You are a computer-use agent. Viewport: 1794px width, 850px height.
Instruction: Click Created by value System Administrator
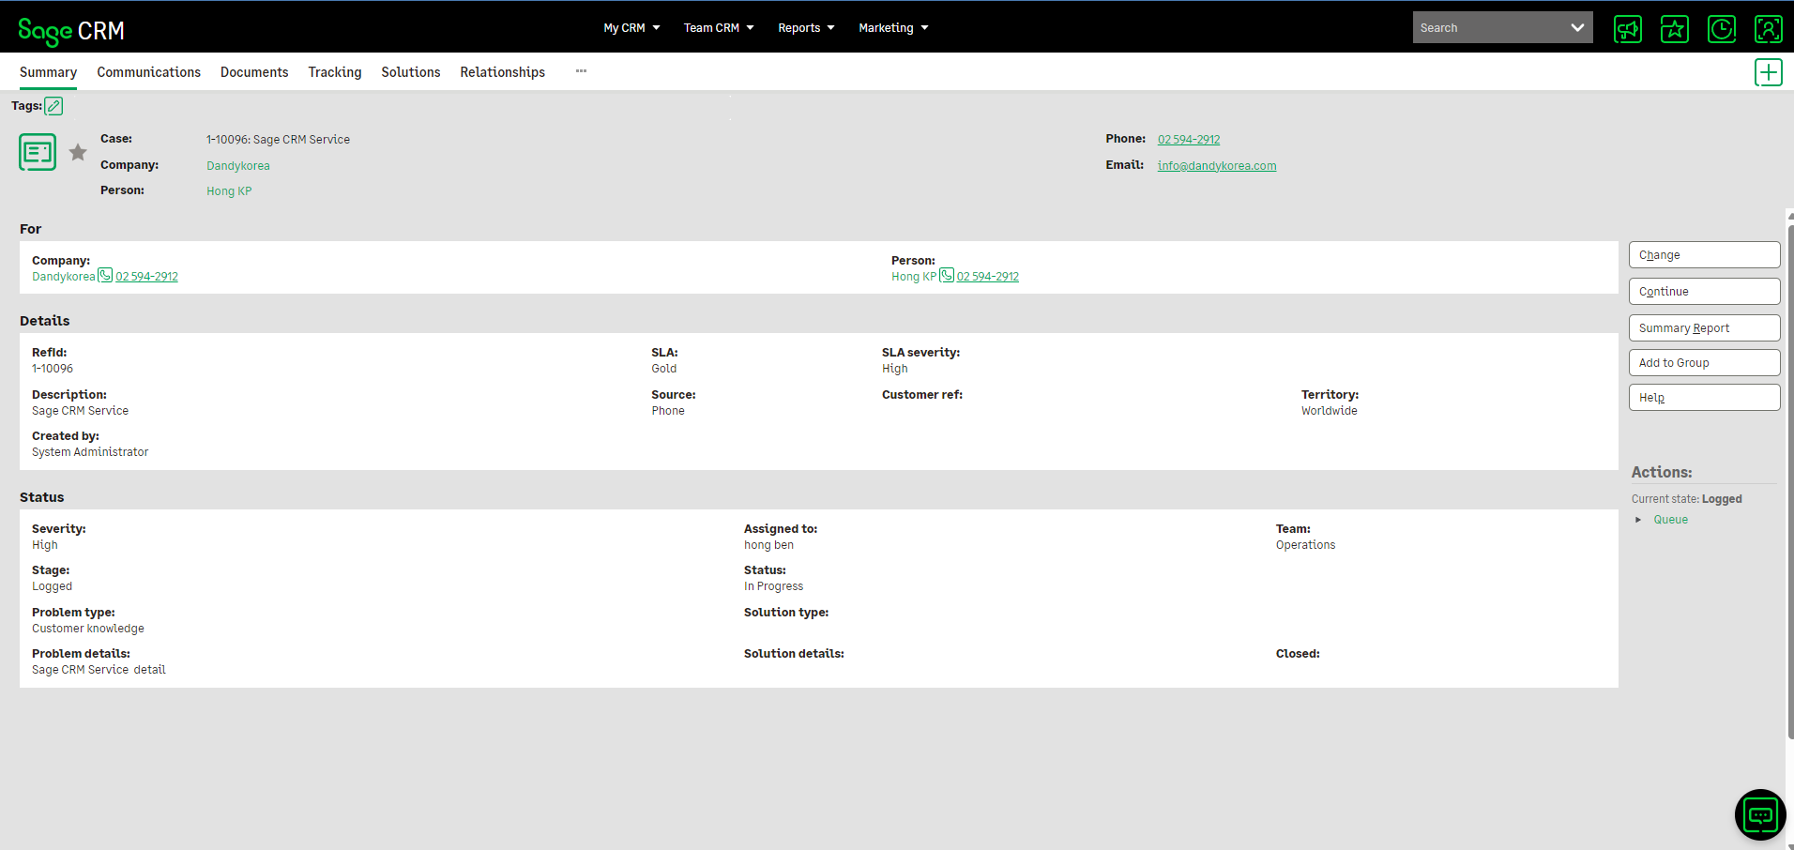coord(90,452)
